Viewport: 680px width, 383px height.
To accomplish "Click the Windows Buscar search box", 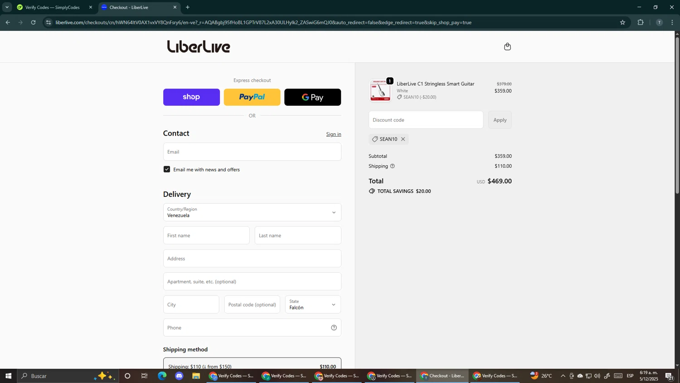I will [68, 376].
